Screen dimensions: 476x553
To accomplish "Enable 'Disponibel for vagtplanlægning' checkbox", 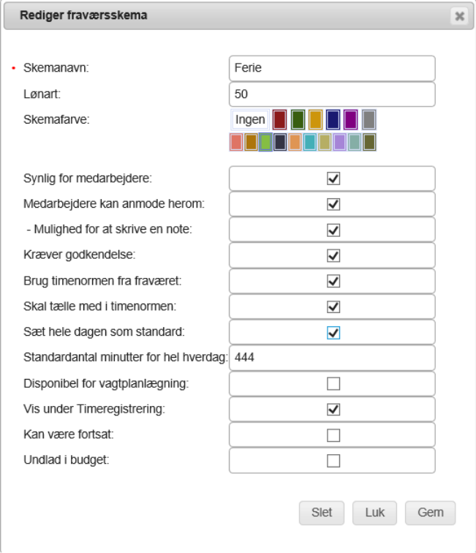I will [x=333, y=383].
